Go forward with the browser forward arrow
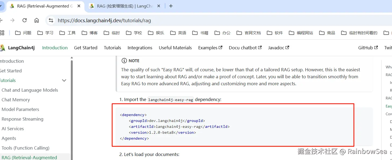 12,20
